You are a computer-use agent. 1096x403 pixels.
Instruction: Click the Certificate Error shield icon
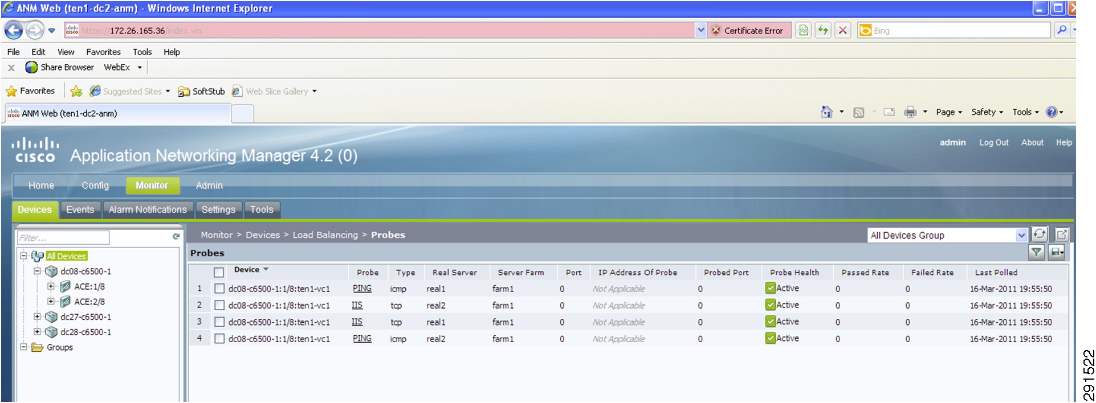pyautogui.click(x=716, y=31)
